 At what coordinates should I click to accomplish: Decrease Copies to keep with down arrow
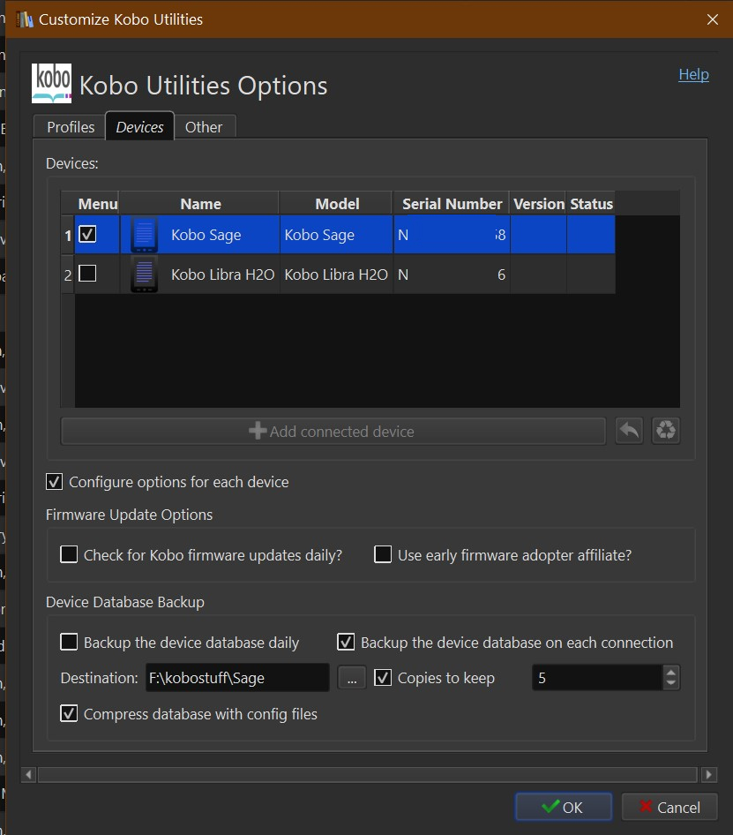(671, 683)
